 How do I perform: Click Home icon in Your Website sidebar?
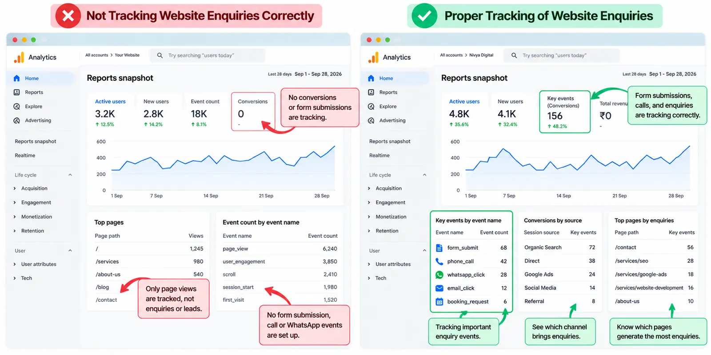pyautogui.click(x=17, y=79)
